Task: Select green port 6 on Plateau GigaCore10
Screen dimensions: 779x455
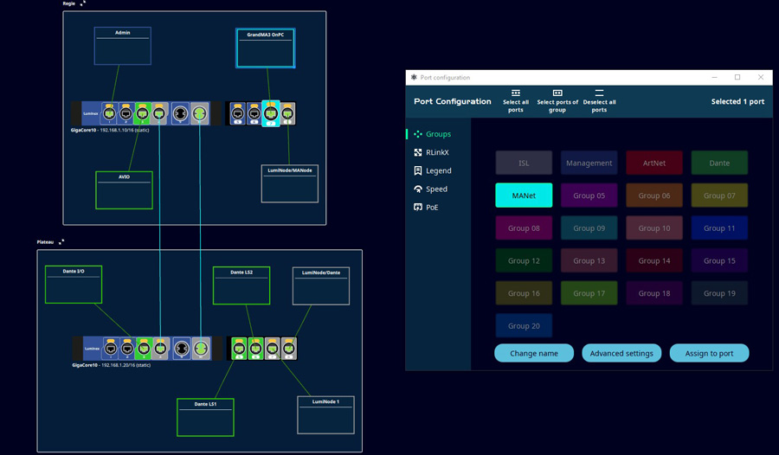Action: [x=255, y=349]
